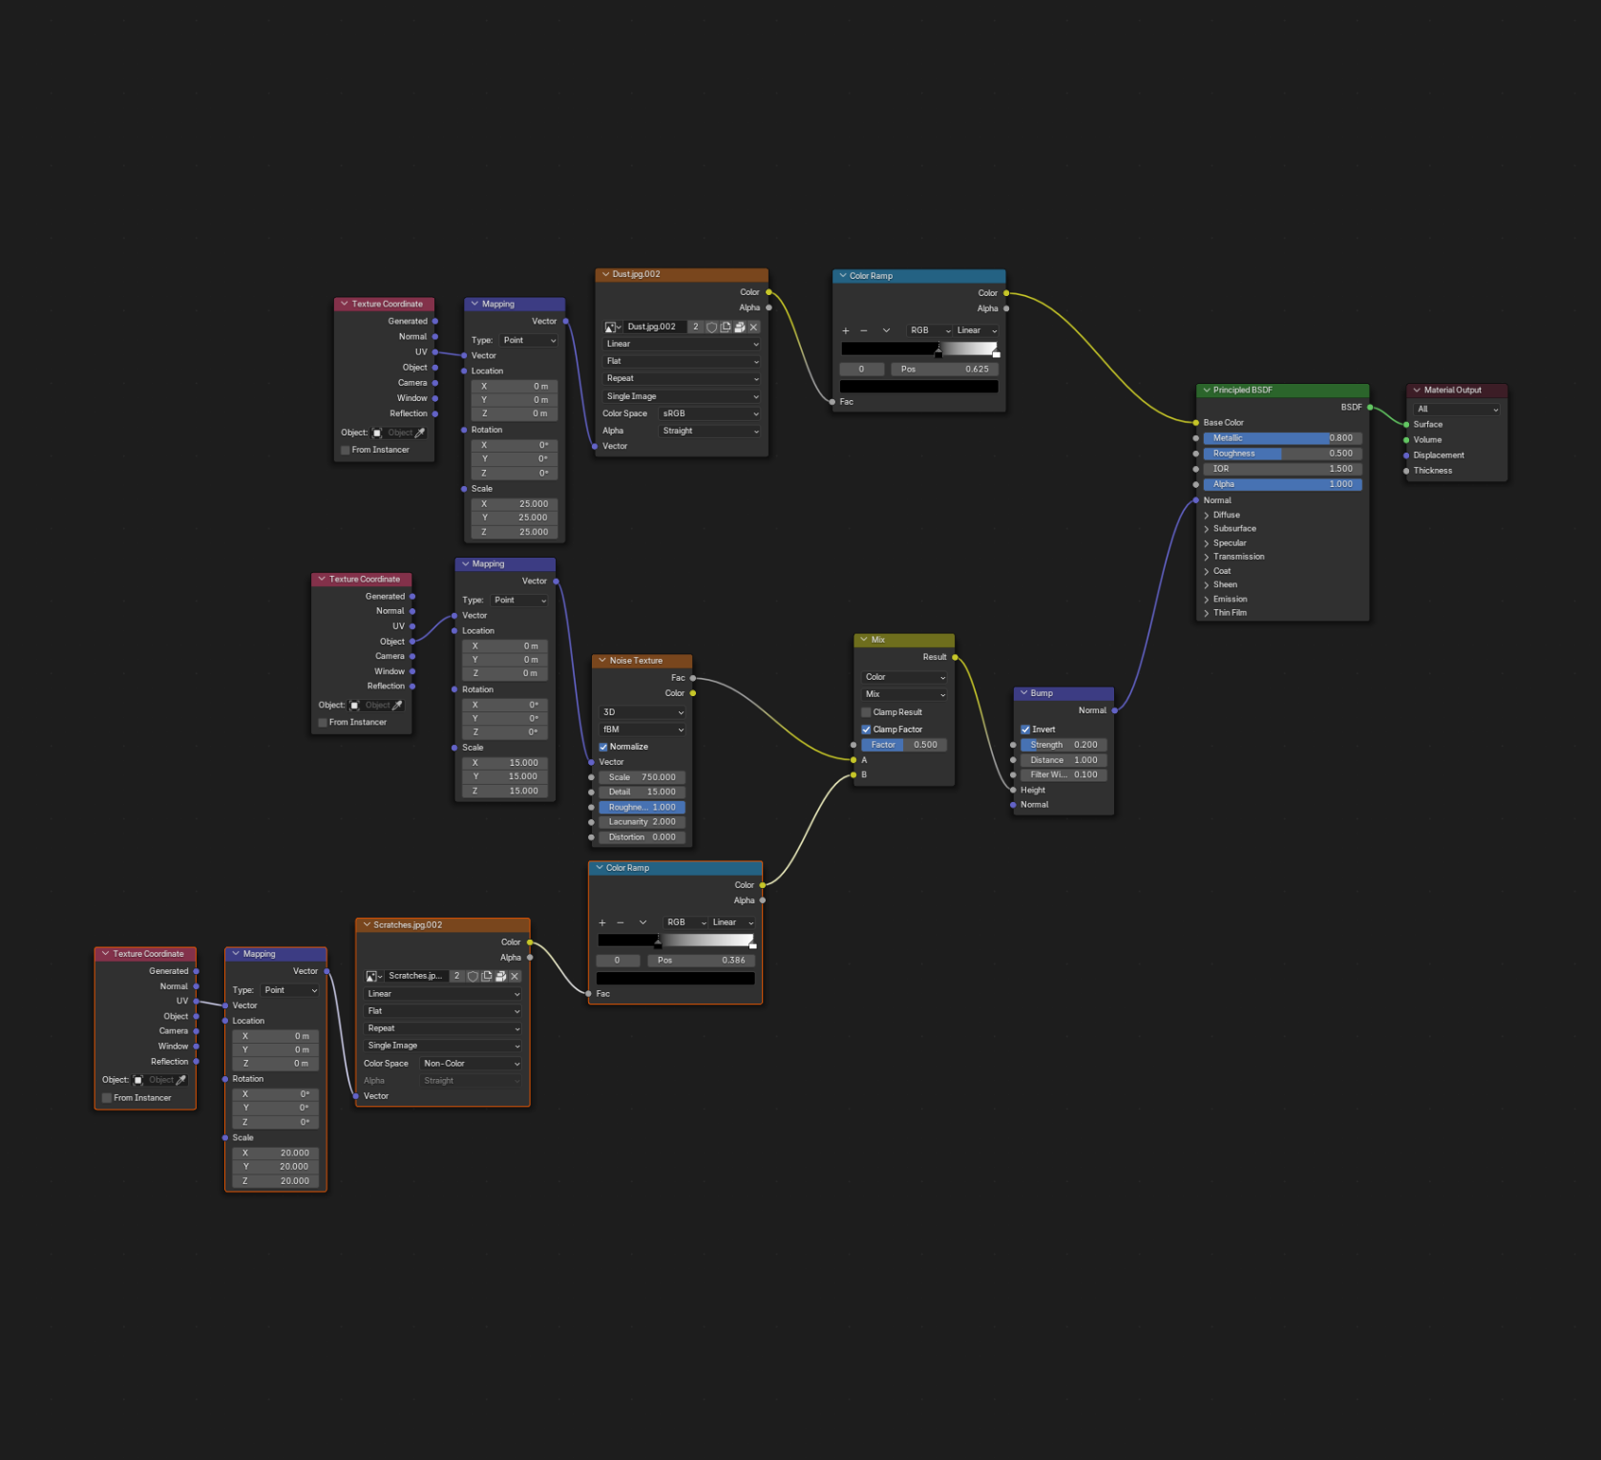Open image browser in Scratches.jpg.002 node

pyautogui.click(x=374, y=976)
